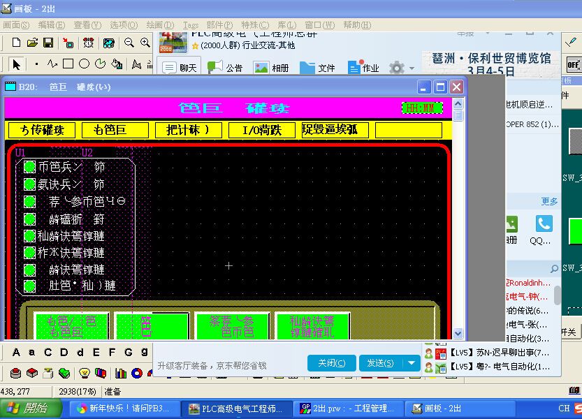Open the 编辑(E) menu
The width and height of the screenshot is (582, 419).
51,24
